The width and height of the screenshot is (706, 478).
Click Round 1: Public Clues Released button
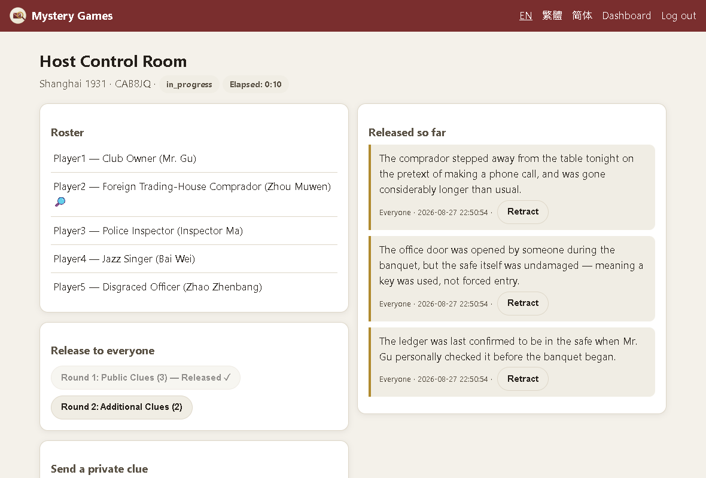(145, 378)
